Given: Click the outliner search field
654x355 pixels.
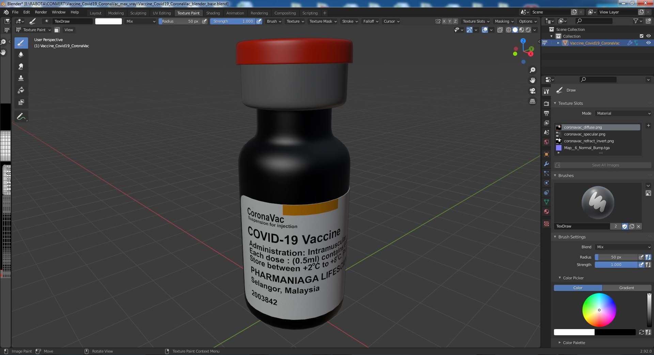Looking at the screenshot, I should pos(594,21).
